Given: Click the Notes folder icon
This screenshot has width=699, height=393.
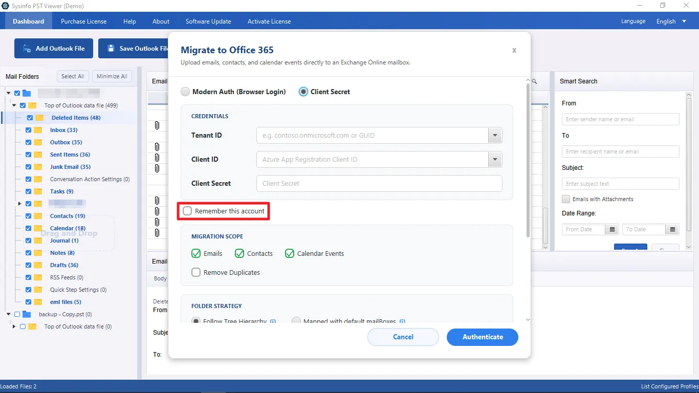Looking at the screenshot, I should coord(38,253).
